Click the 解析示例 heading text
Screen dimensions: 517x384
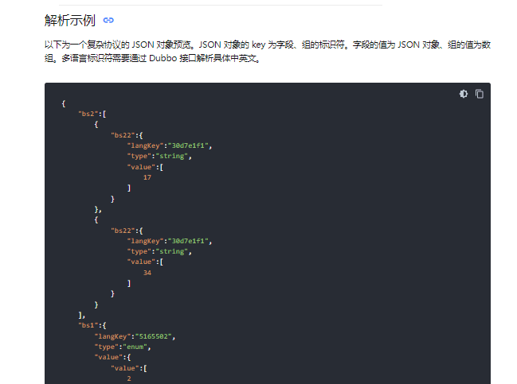[70, 21]
